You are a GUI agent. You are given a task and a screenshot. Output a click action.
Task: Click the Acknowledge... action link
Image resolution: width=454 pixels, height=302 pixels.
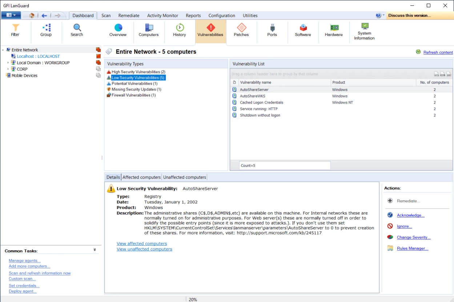tap(410, 216)
